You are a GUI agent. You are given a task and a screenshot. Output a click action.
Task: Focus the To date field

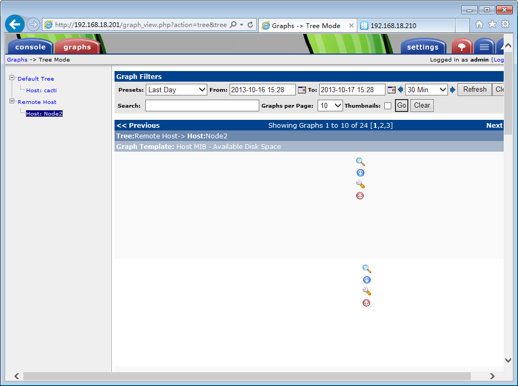pos(352,90)
